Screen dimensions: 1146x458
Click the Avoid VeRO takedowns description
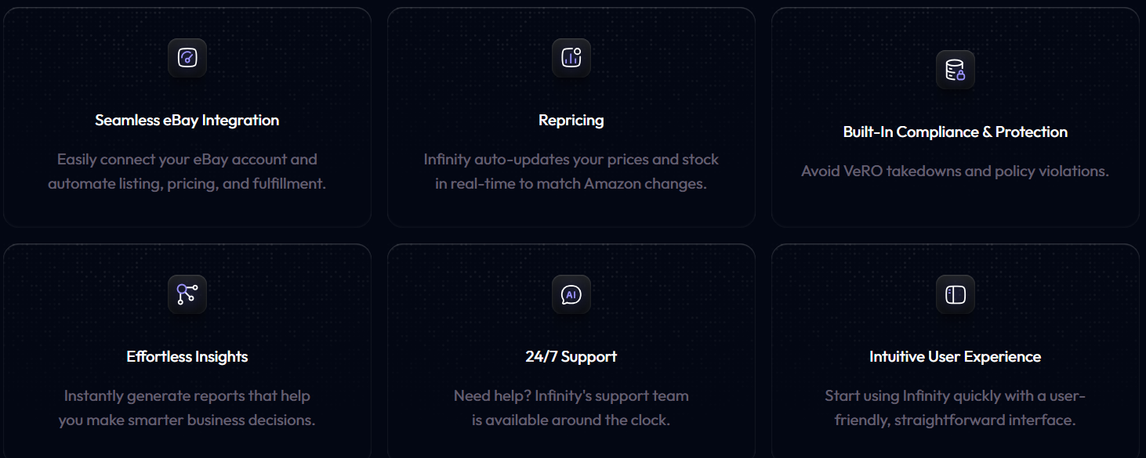point(956,171)
